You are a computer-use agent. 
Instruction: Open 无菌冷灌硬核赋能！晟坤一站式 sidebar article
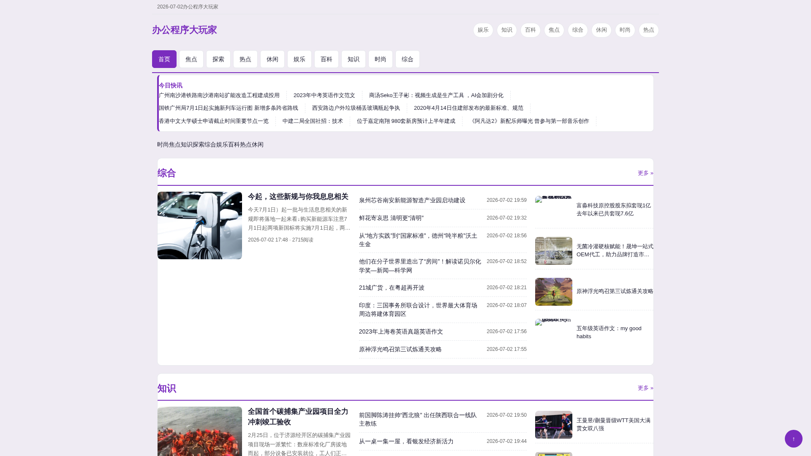tap(615, 250)
